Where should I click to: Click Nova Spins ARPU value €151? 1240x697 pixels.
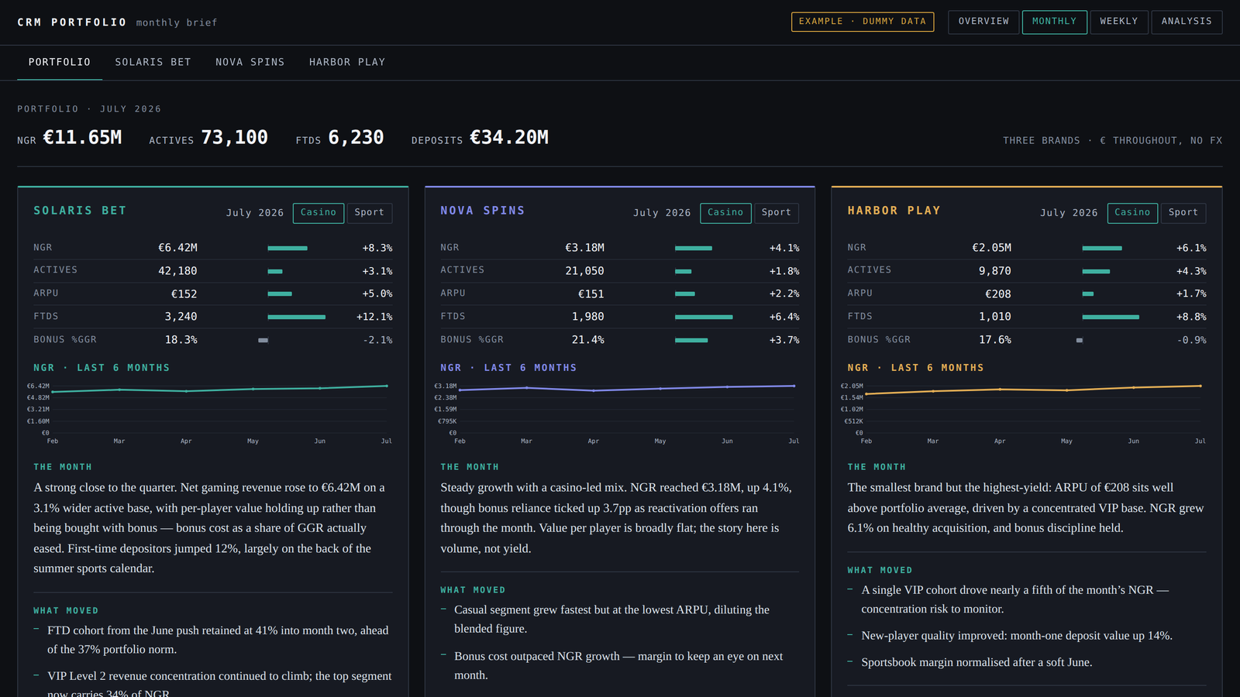point(591,294)
